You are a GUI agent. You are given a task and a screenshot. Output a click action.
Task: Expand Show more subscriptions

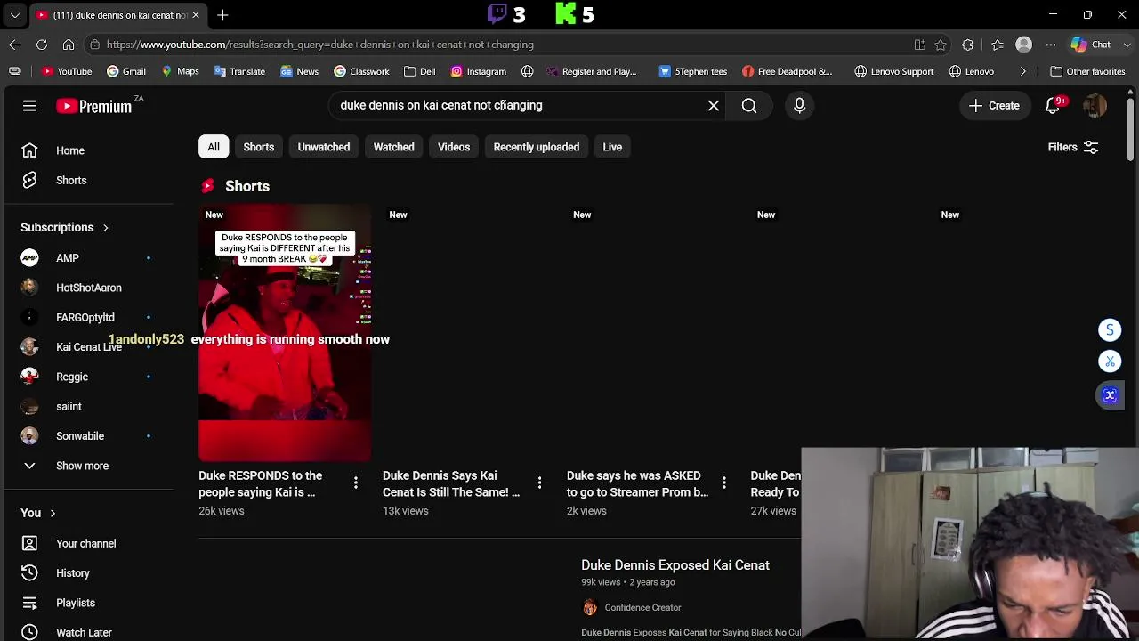point(89,466)
